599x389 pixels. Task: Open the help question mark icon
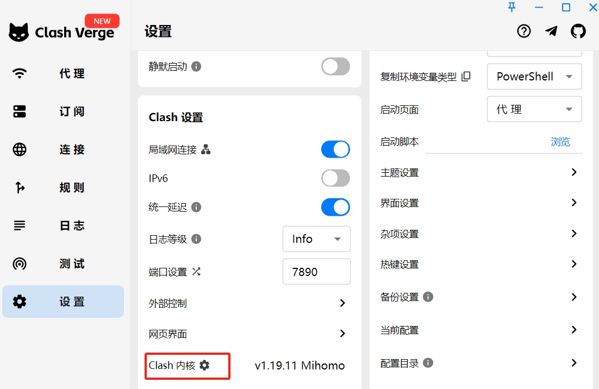(524, 31)
